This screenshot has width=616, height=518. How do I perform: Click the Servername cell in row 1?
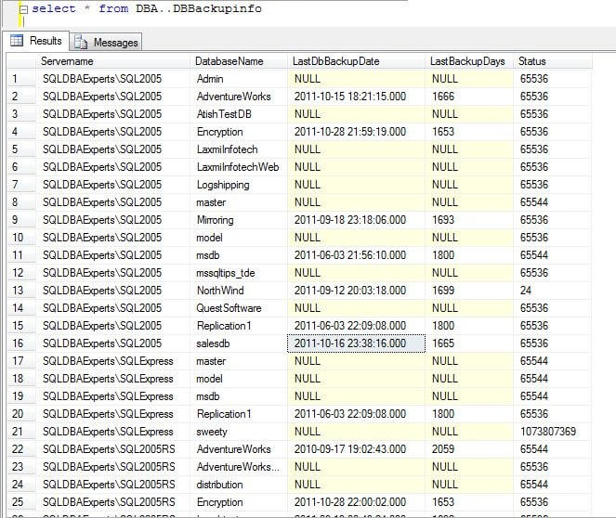(112, 79)
